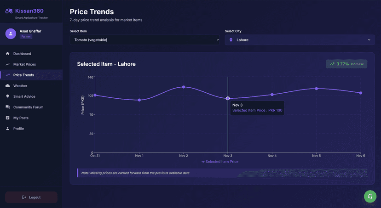Click the Community Forum chat icon

tap(7, 107)
